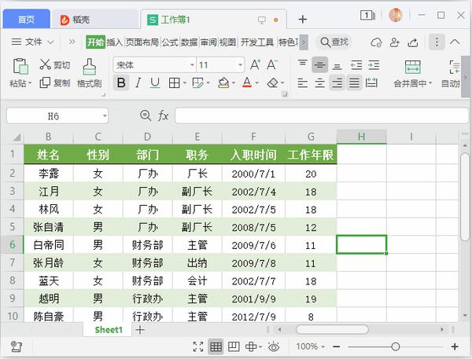Open the Page Layout ribbon tab
This screenshot has height=359, width=472.
142,42
